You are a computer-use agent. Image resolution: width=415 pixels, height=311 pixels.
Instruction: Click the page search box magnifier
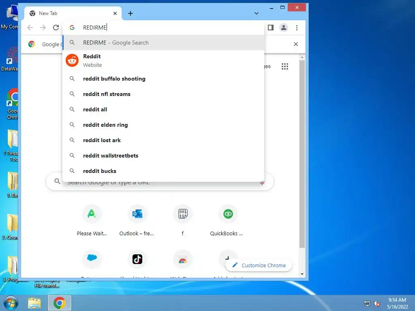(57, 181)
